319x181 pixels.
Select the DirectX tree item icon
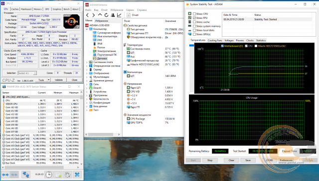click(91, 88)
